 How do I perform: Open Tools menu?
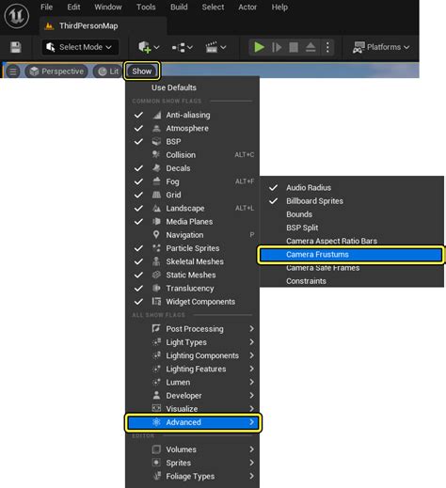(146, 7)
